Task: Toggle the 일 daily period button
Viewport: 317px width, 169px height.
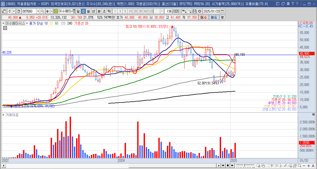Action: click(78, 11)
